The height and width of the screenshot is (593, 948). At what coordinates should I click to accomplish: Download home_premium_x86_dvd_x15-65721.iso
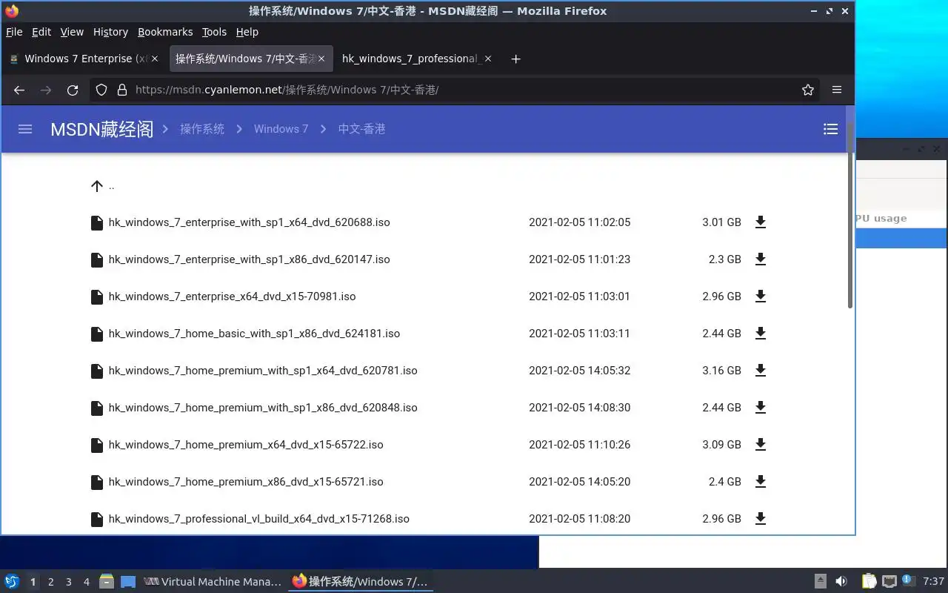(x=760, y=482)
